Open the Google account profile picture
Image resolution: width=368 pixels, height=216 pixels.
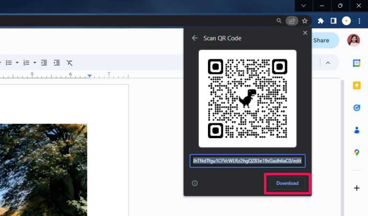click(354, 40)
